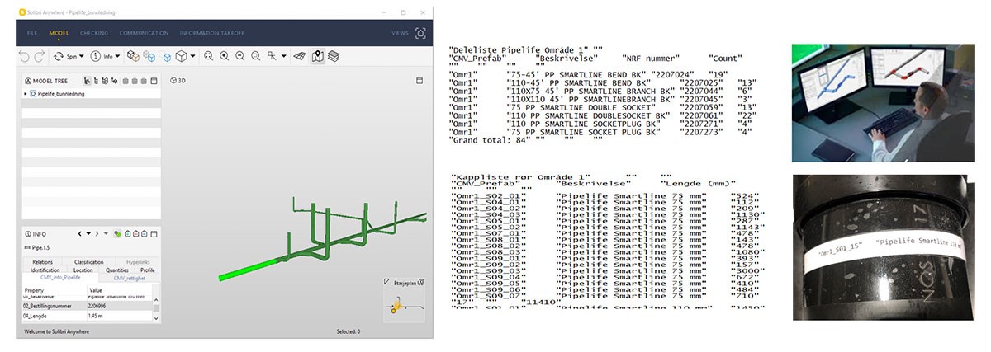Screen dimensions: 991x352
Task: Switch to the MODEL tab
Action: [59, 33]
